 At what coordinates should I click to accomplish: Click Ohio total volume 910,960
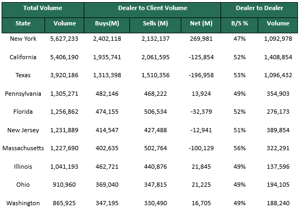pyautogui.click(x=64, y=185)
